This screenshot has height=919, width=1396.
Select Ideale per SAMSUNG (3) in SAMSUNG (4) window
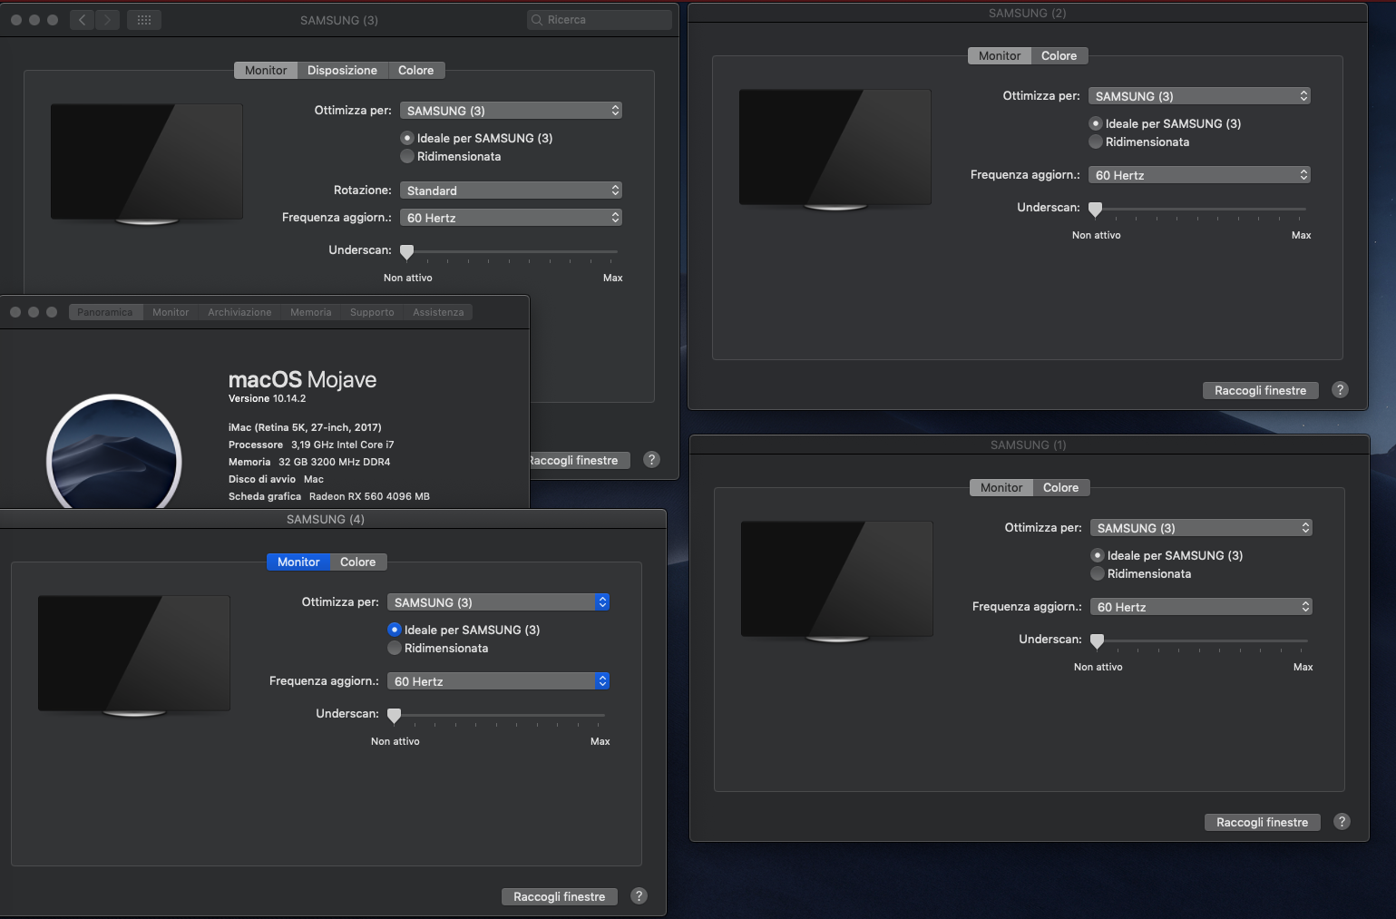point(395,630)
